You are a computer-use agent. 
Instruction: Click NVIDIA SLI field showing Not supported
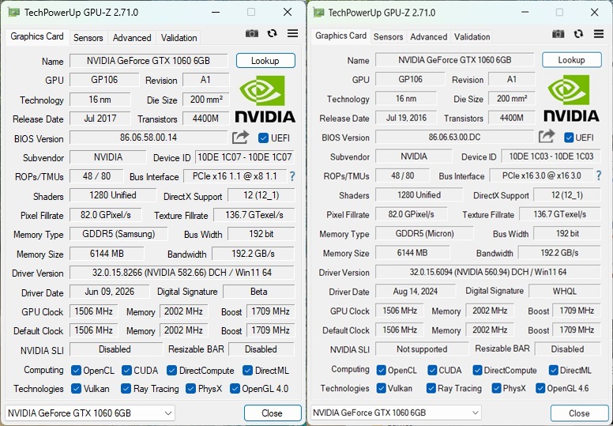pos(422,349)
